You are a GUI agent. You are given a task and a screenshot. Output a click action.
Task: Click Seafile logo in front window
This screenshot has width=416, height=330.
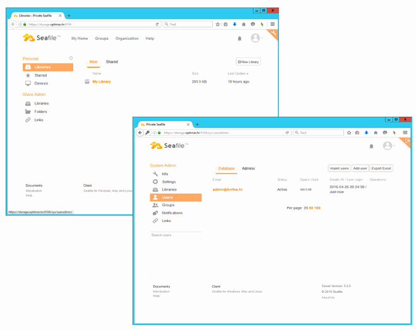[169, 146]
